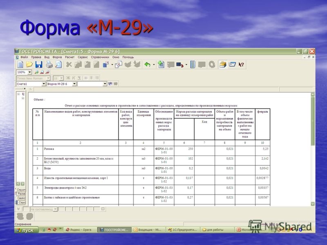This screenshot has height=245, width=327.
Task: Open the Форма menu
Action: coord(57,57)
